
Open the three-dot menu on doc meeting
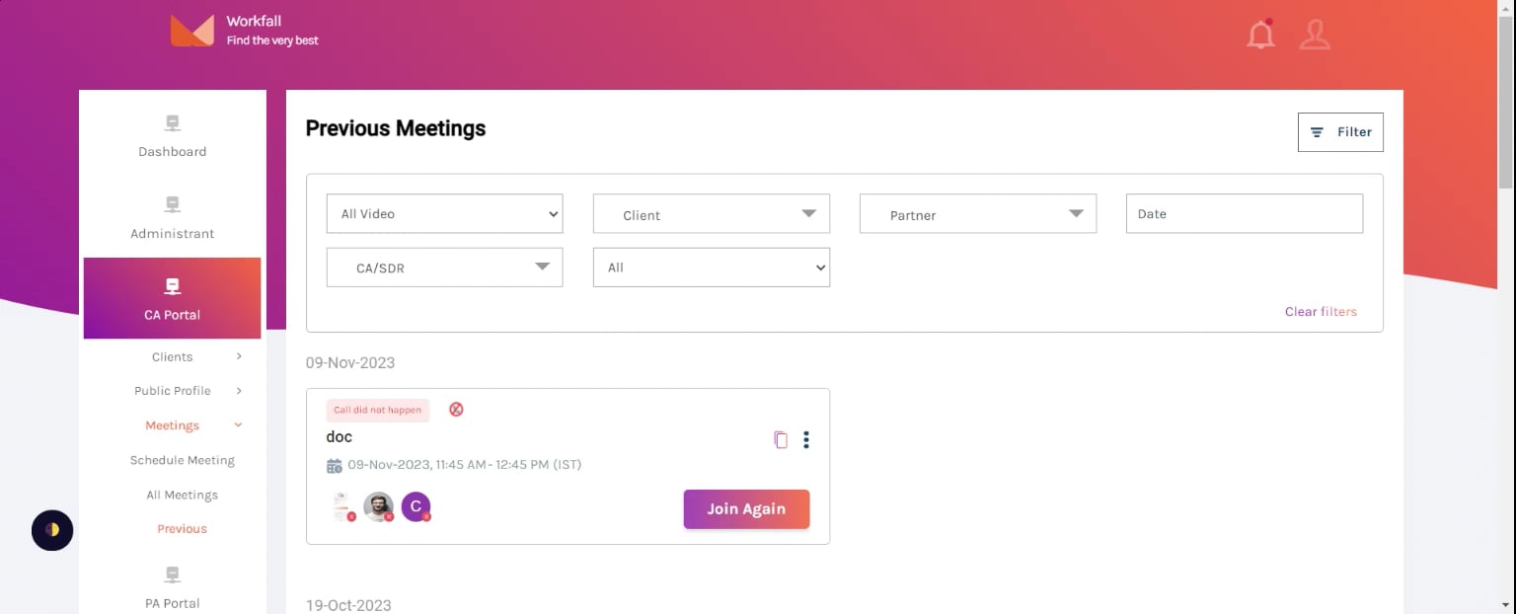(x=806, y=440)
